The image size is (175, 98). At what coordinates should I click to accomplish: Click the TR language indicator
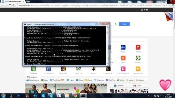coord(148,96)
